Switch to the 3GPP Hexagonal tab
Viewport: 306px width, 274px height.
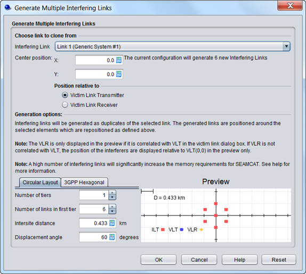pyautogui.click(x=84, y=182)
